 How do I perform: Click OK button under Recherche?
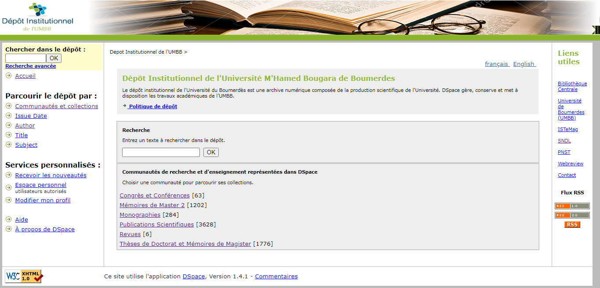(211, 152)
